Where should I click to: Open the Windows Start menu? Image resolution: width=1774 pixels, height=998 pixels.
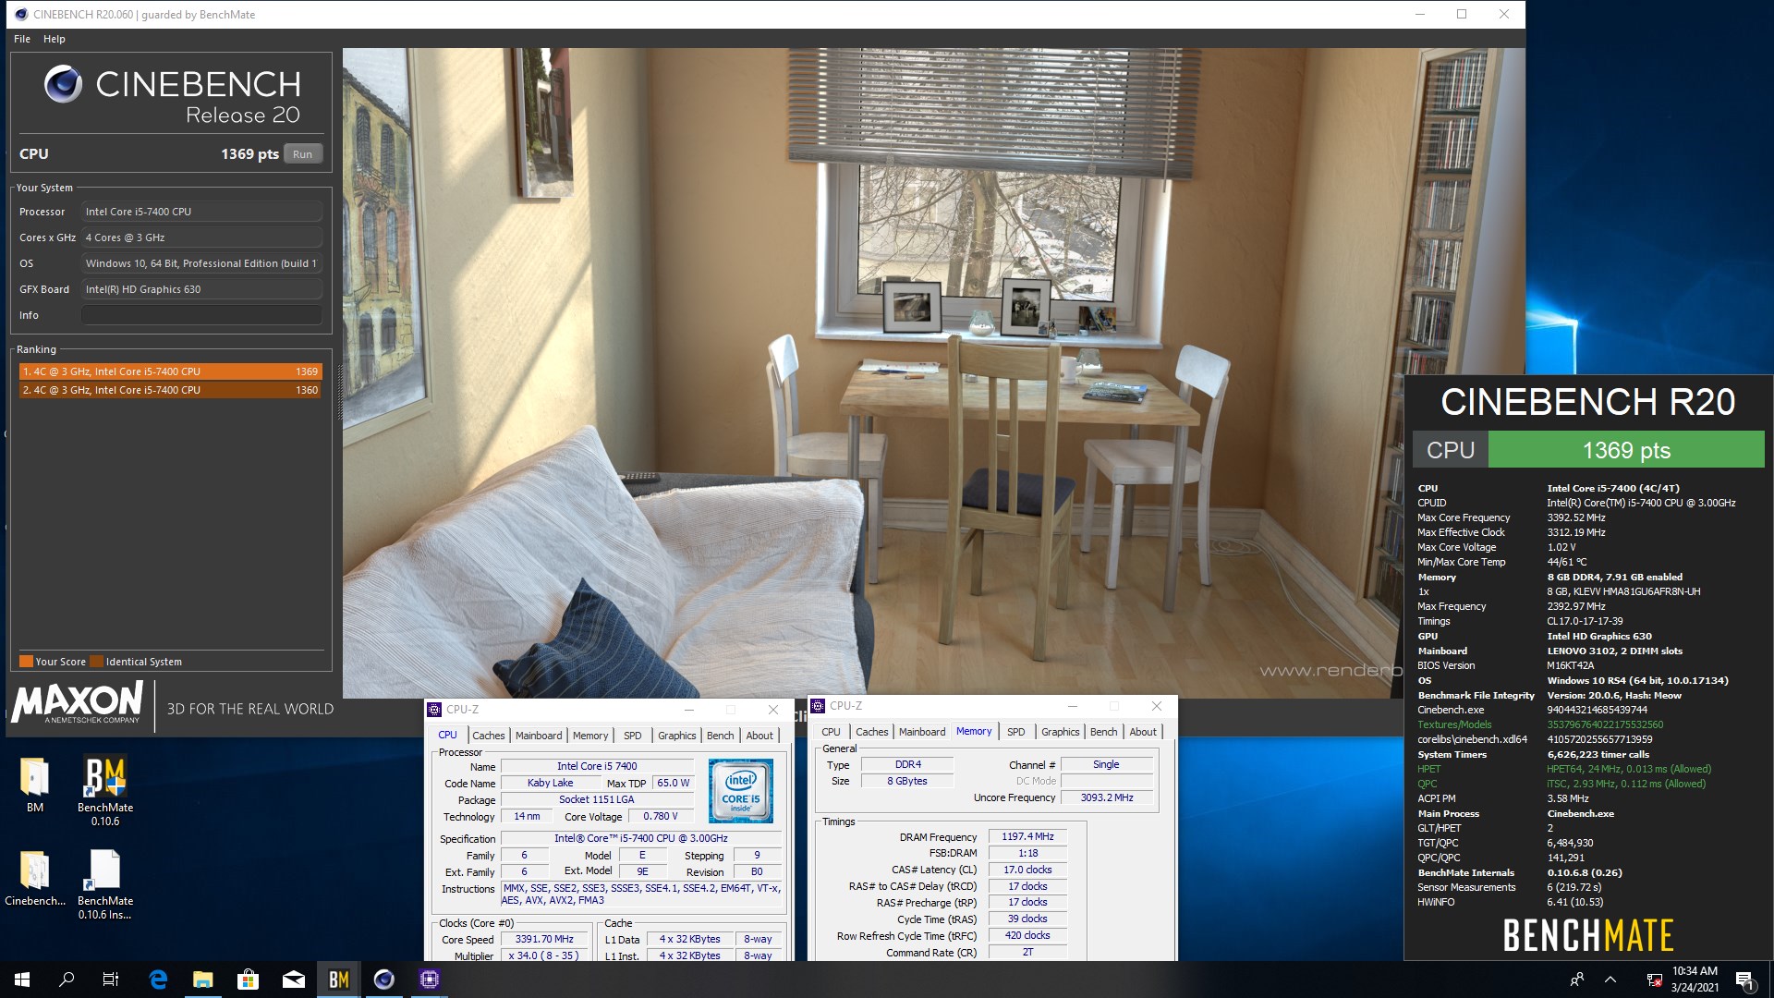(22, 980)
